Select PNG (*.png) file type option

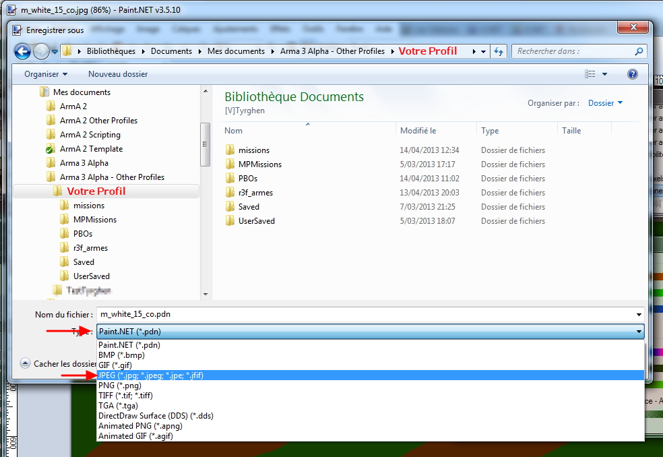(x=121, y=386)
